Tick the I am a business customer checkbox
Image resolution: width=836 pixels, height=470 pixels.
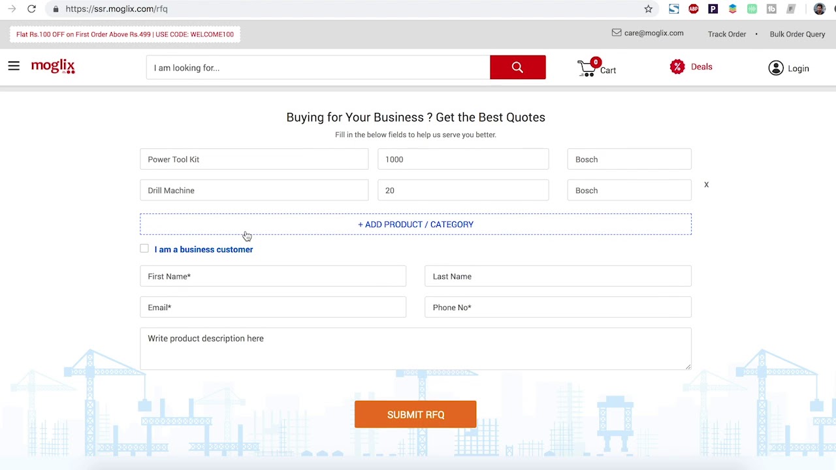pyautogui.click(x=144, y=249)
